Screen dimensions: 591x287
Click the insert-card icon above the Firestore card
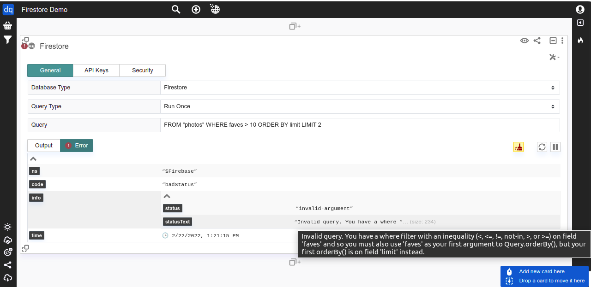(x=295, y=26)
